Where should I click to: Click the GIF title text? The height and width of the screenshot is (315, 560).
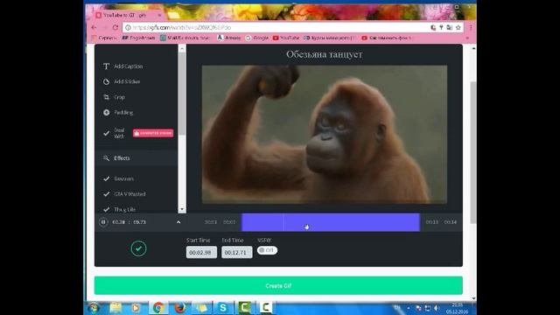325,54
